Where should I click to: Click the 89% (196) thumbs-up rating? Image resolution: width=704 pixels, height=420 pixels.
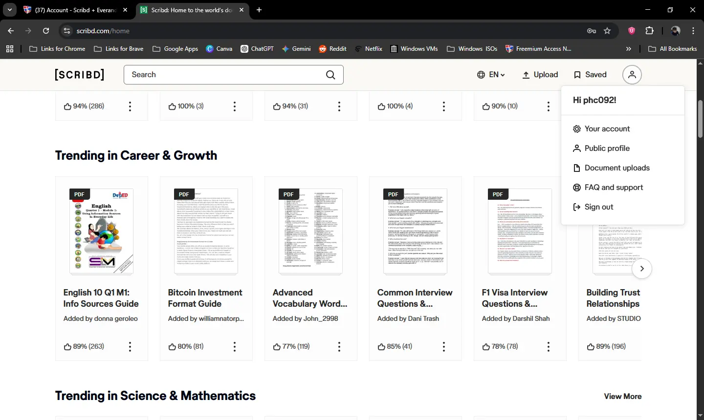click(606, 347)
